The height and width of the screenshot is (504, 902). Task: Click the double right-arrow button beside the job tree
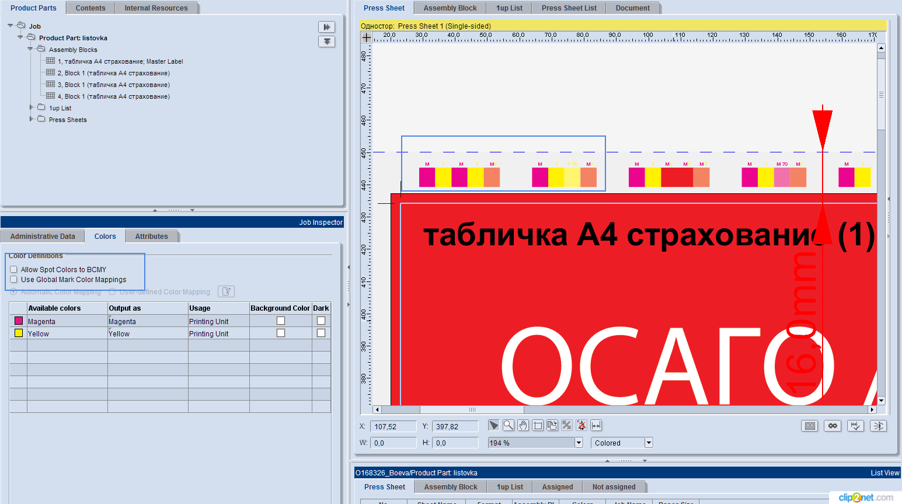click(326, 27)
